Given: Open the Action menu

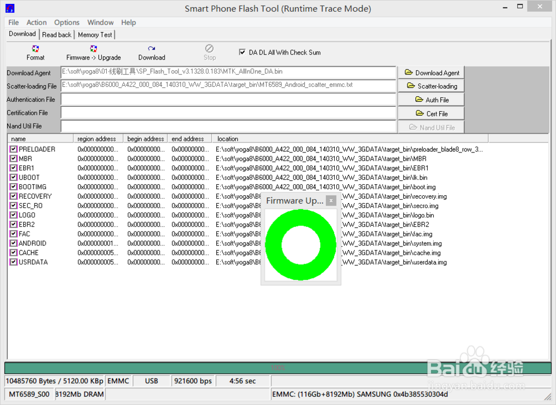Looking at the screenshot, I should click(x=37, y=22).
